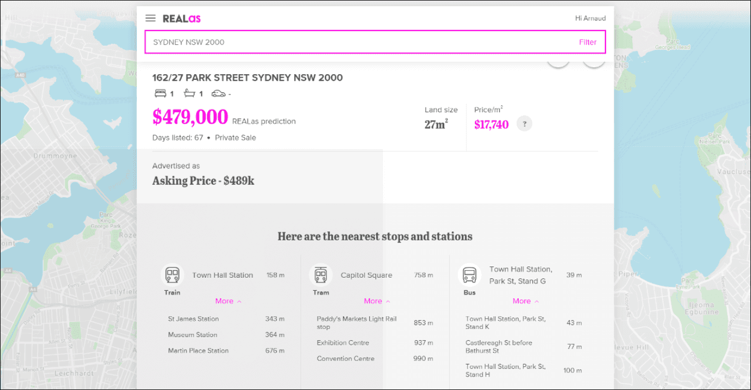The image size is (751, 390).
Task: Click the Tram icon
Action: 321,275
